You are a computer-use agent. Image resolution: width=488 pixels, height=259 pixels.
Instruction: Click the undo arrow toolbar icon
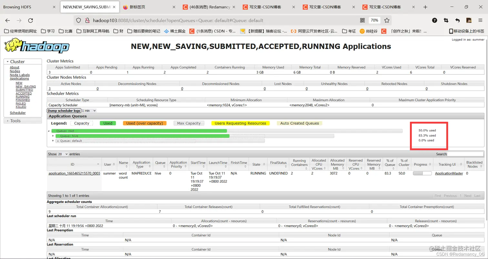coord(457,20)
